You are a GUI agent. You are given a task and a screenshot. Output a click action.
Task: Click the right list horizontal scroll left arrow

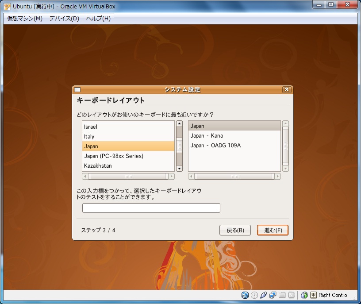[x=191, y=177]
